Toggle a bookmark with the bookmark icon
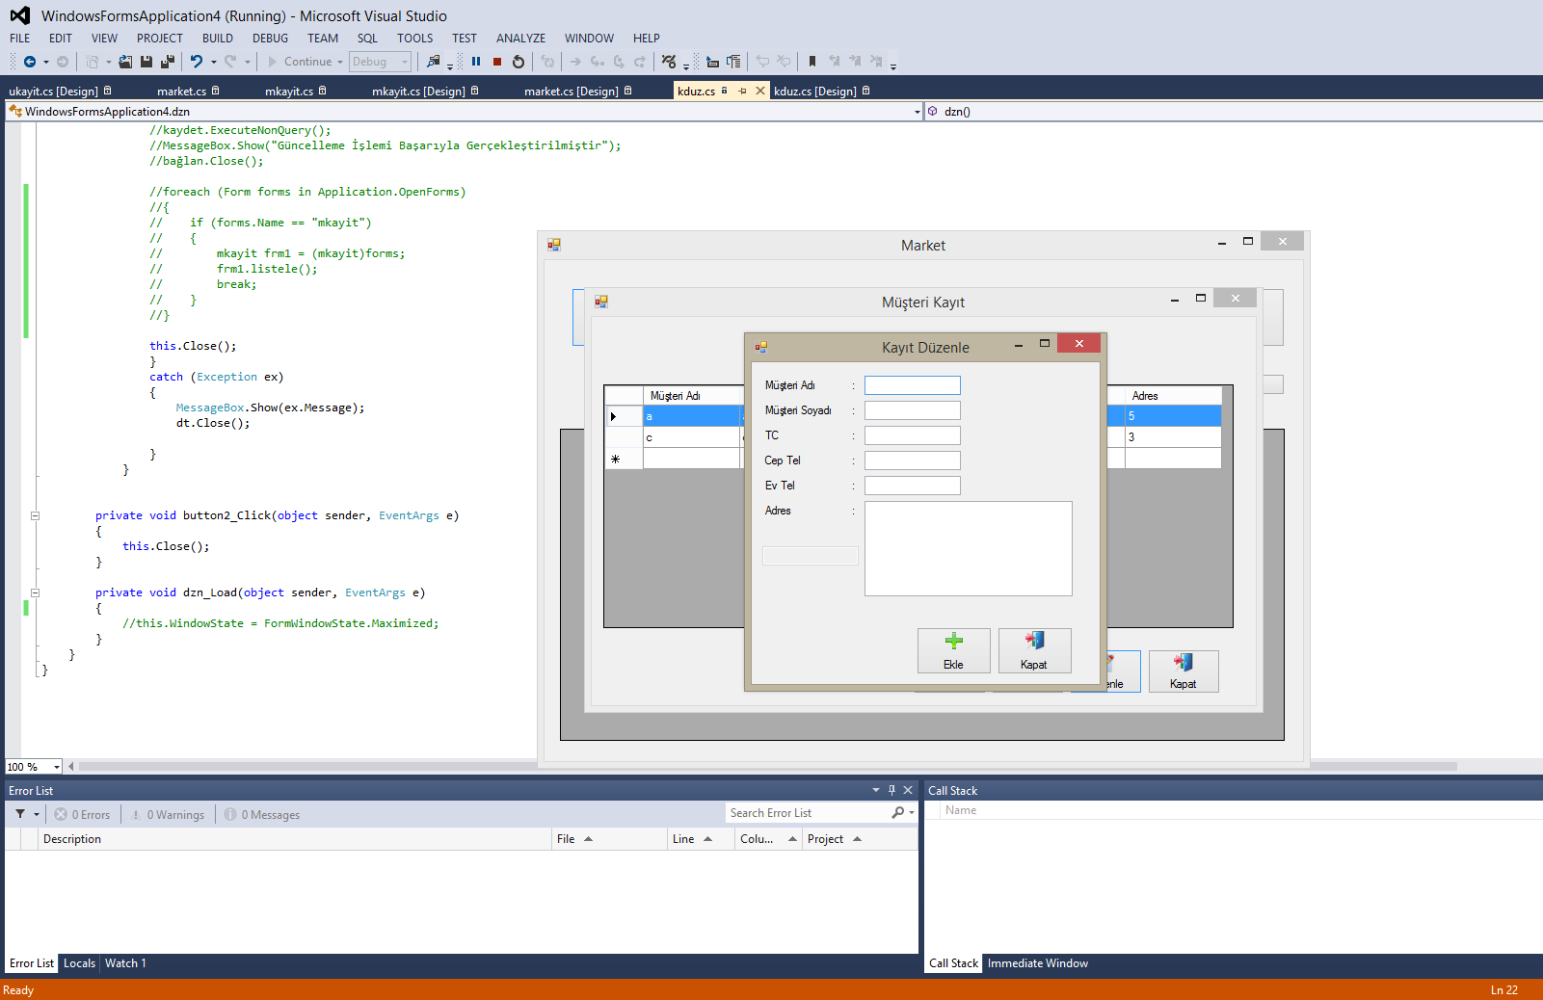 [x=812, y=62]
